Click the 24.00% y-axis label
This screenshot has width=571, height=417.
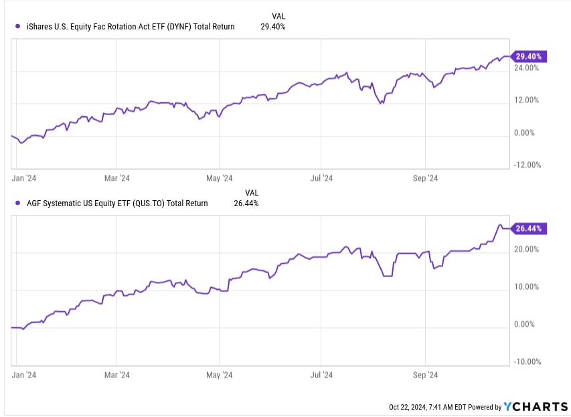point(525,68)
